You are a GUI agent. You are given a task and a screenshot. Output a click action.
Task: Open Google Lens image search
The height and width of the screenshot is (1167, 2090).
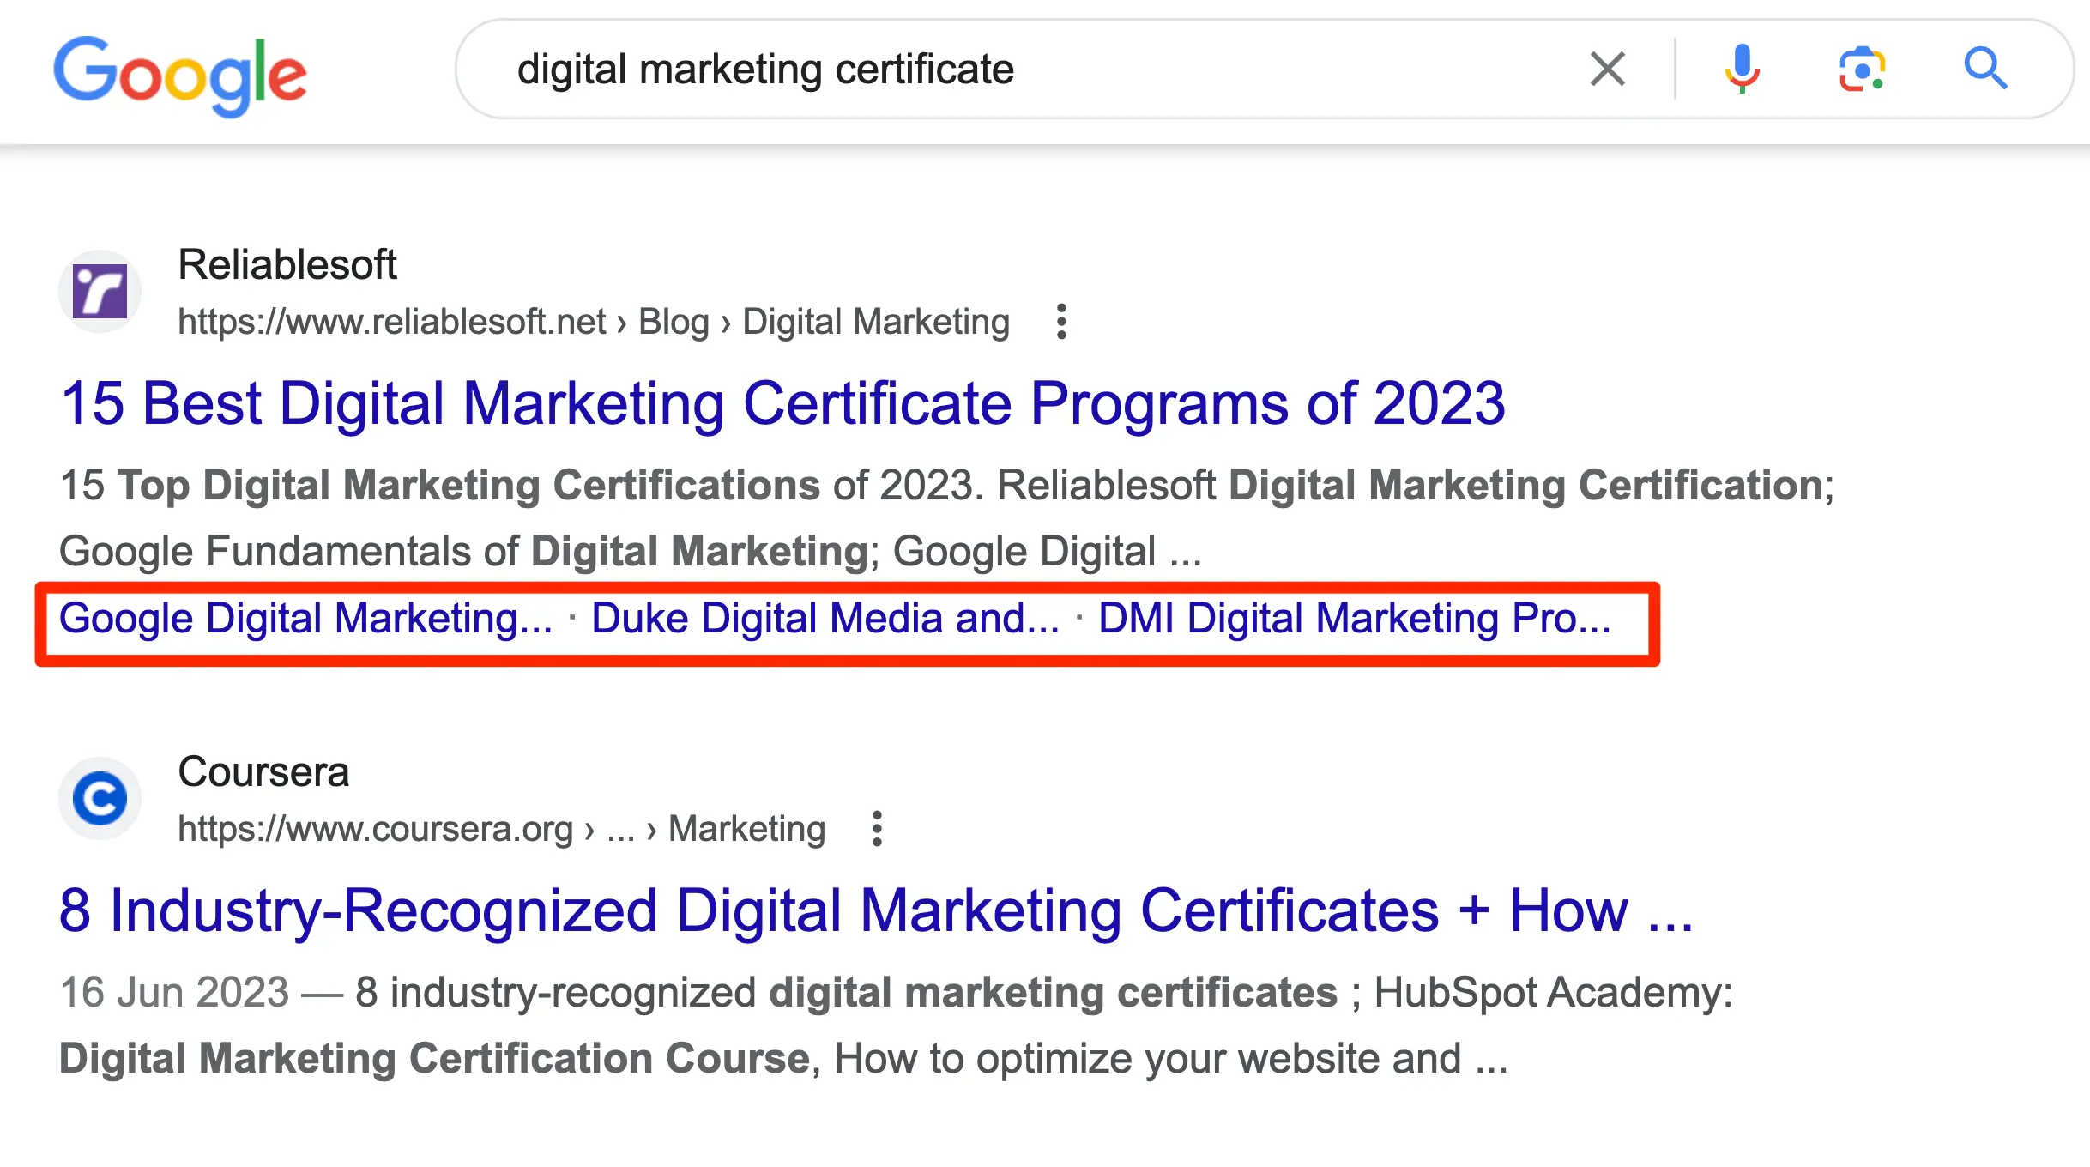(x=1862, y=70)
